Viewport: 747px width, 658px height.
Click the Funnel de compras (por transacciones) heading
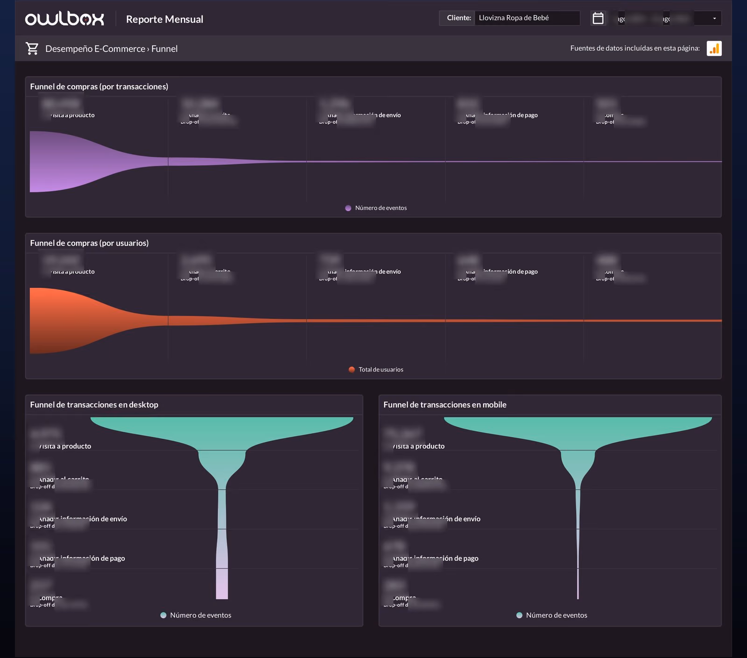pyautogui.click(x=99, y=86)
